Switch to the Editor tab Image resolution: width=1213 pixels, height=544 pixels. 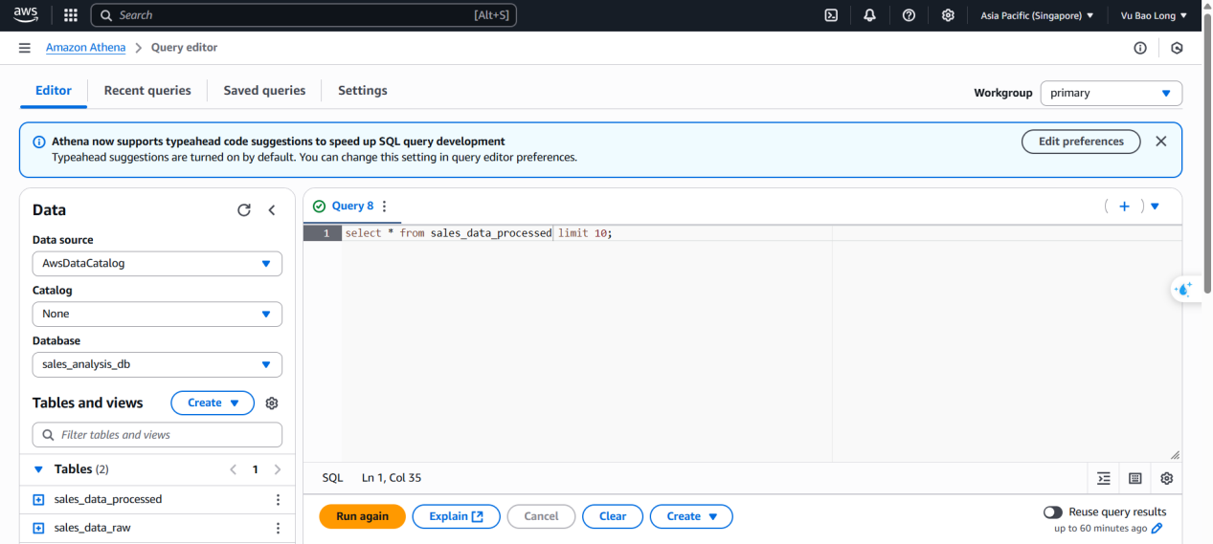pyautogui.click(x=54, y=91)
